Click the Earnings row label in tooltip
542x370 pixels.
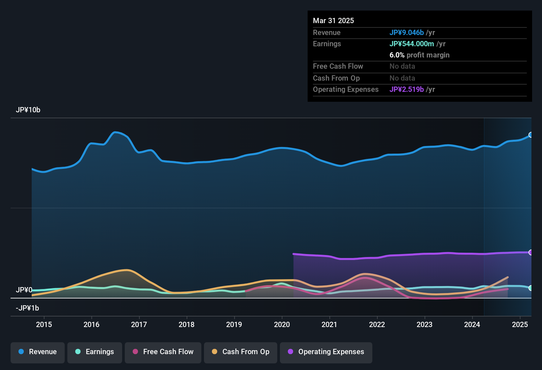[x=327, y=44]
